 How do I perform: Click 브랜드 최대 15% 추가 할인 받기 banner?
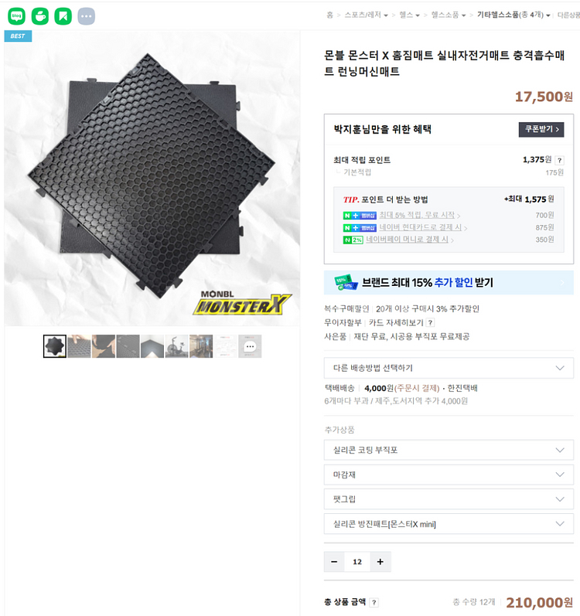click(449, 282)
